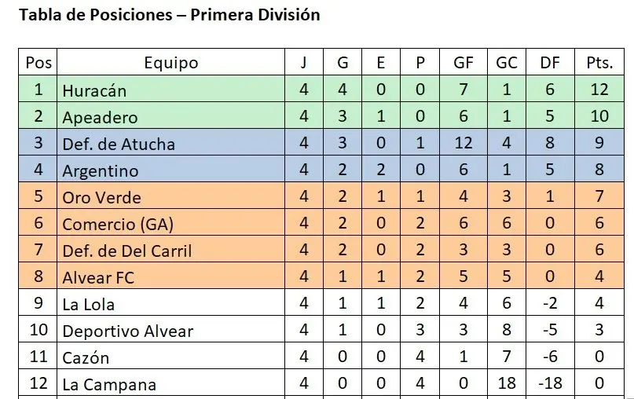Select the Deportivo Alvear cell
The width and height of the screenshot is (634, 399).
127,331
